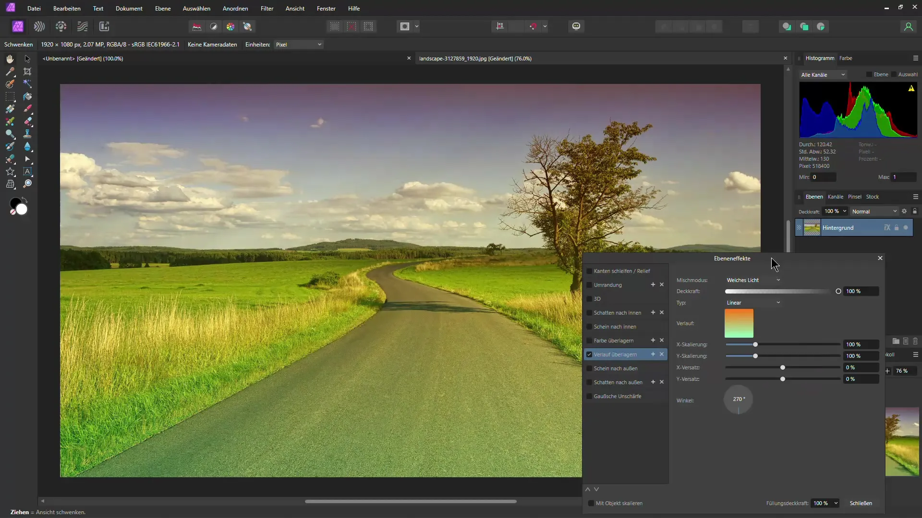Open layer blend mode Normal dropdown

pyautogui.click(x=874, y=212)
